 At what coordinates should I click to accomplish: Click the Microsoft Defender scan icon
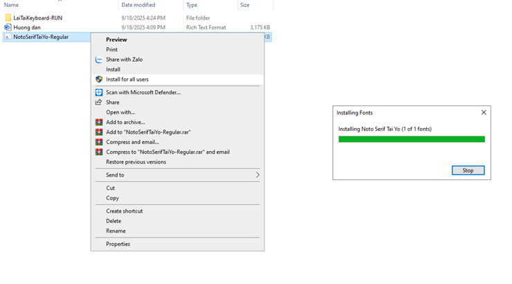point(99,92)
